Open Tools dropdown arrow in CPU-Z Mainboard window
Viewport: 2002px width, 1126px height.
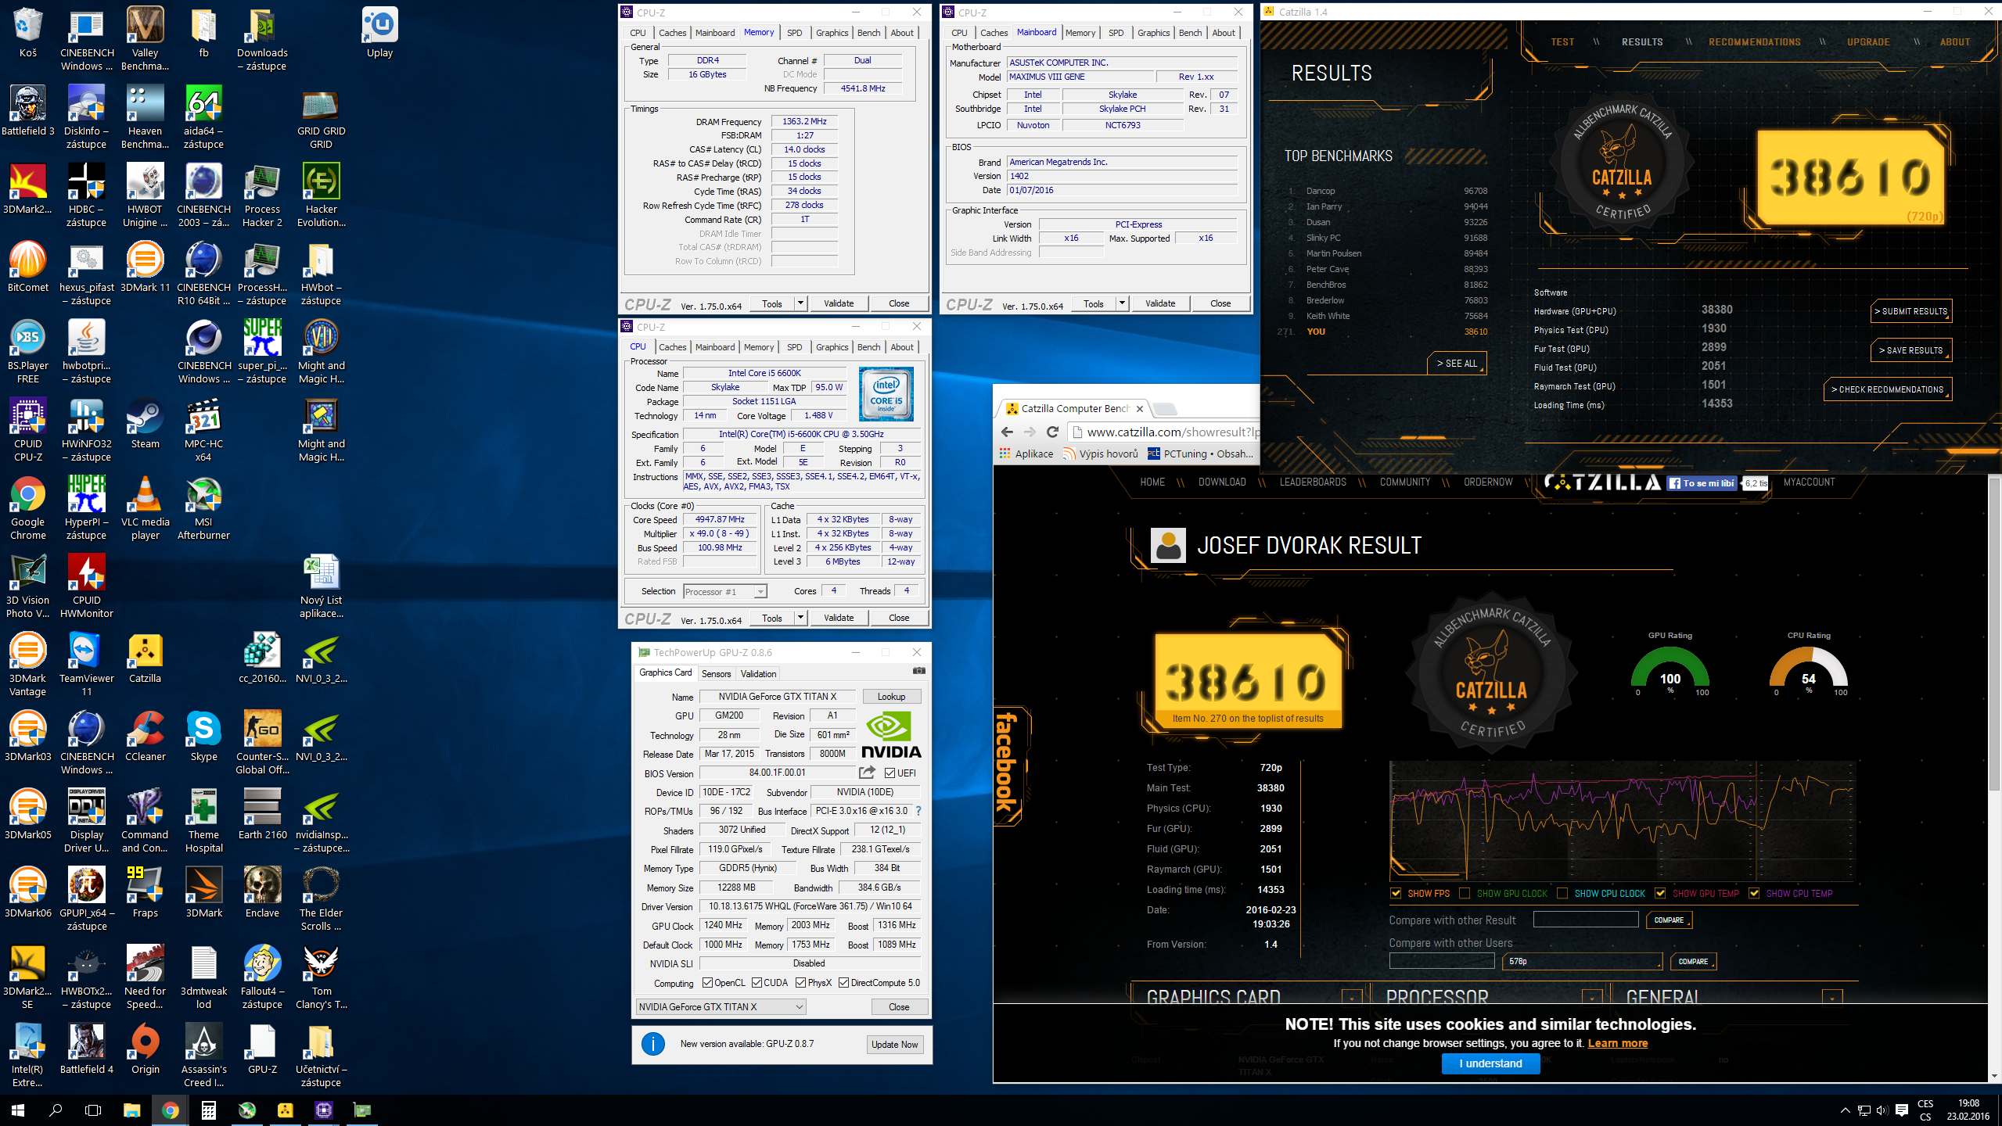click(1122, 303)
